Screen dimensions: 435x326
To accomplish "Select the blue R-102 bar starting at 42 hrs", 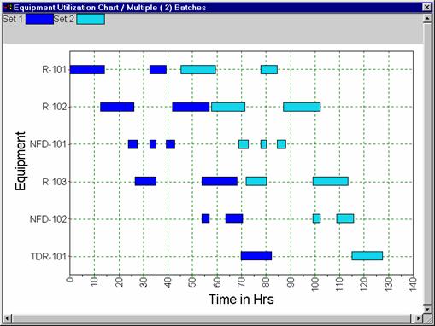I will tap(191, 107).
